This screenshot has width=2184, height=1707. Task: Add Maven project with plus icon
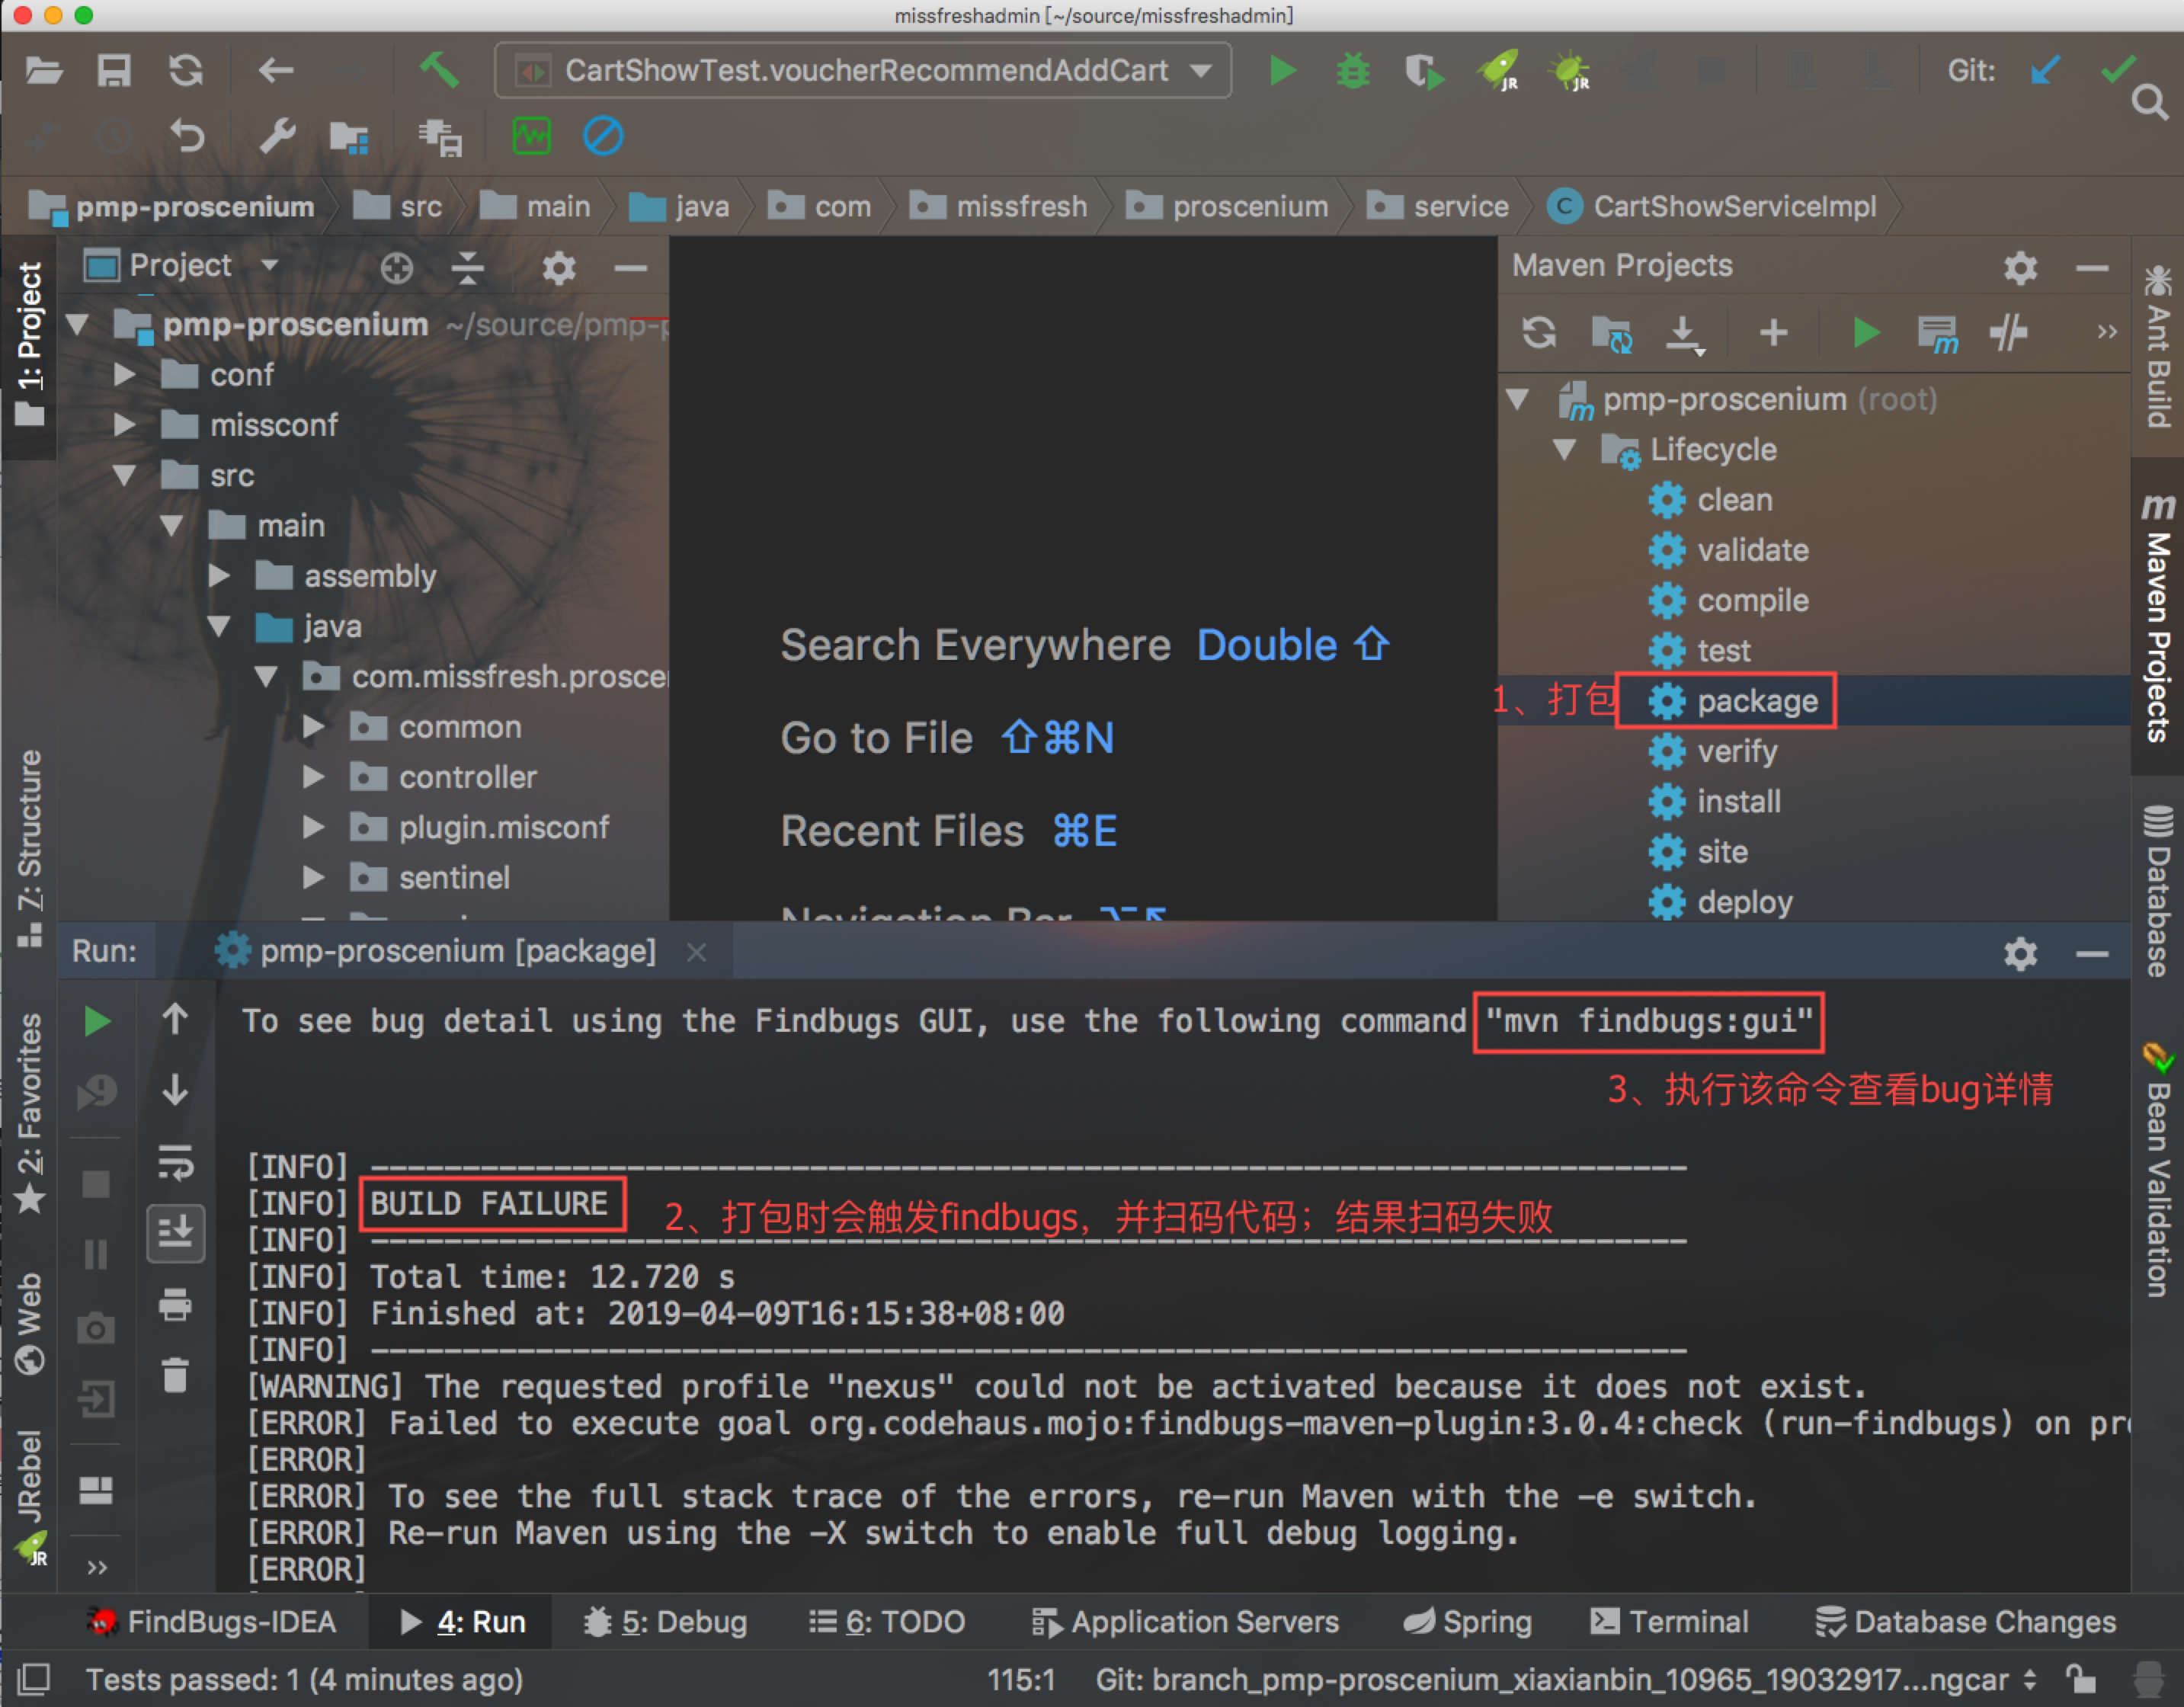tap(1774, 332)
